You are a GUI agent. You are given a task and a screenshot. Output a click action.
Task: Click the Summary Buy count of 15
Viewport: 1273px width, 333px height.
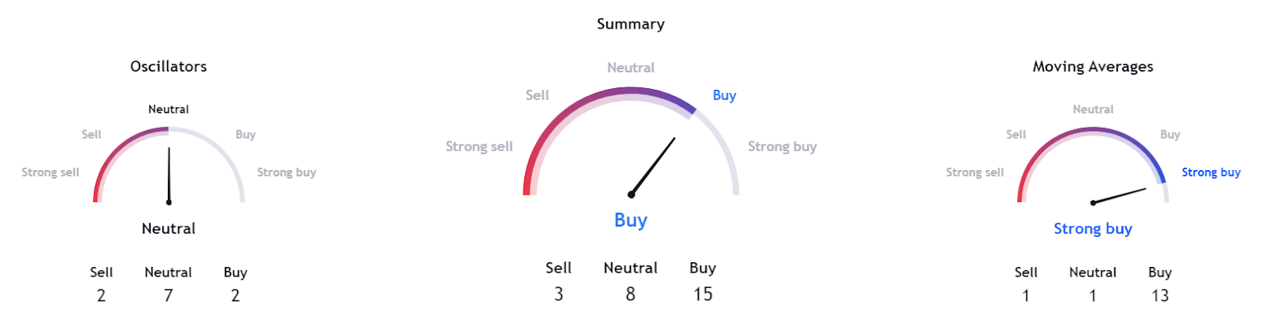tap(703, 294)
